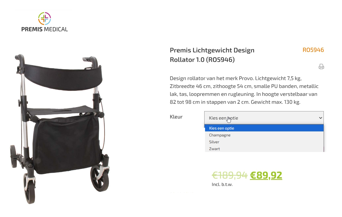
Task: Click the printer icon to print page
Action: click(x=321, y=67)
